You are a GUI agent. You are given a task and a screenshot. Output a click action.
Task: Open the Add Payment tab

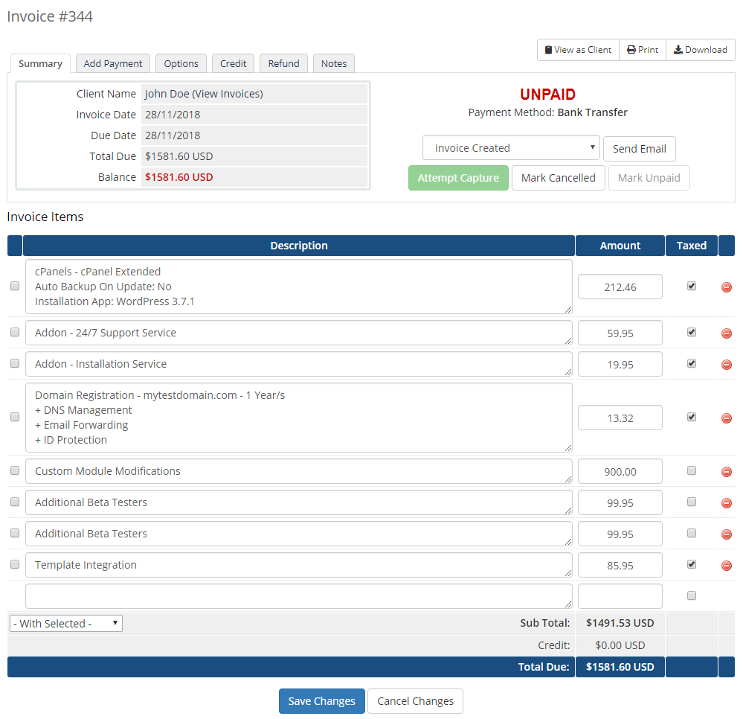[113, 63]
